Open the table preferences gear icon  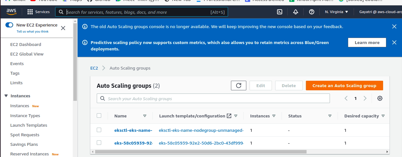[380, 98]
